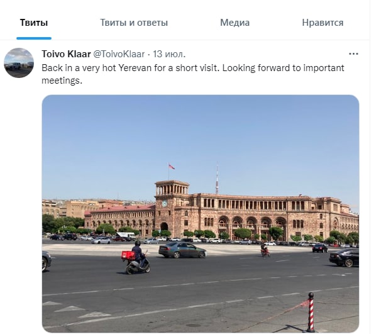Click the flag atop the building tower
386x334 pixels.
172,167
